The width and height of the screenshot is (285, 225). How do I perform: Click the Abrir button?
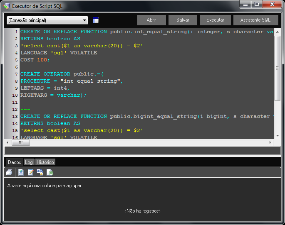(151, 20)
